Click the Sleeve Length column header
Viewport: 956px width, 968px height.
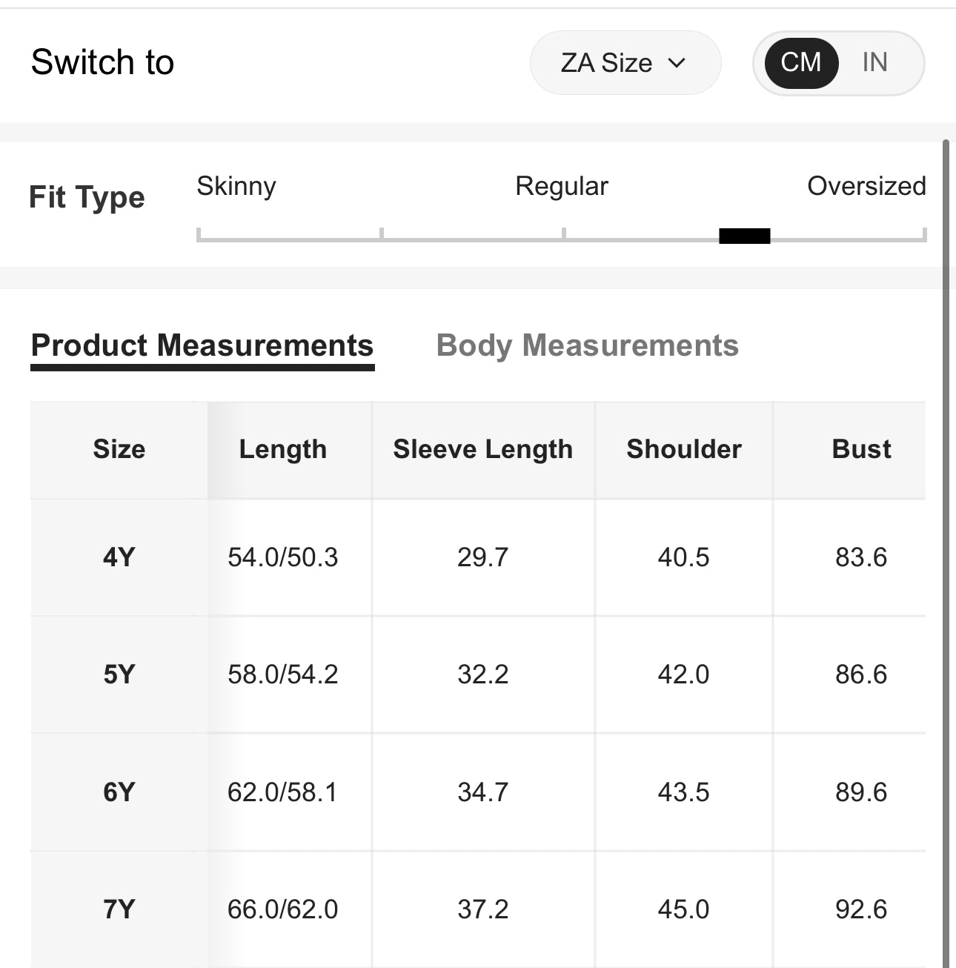click(482, 449)
